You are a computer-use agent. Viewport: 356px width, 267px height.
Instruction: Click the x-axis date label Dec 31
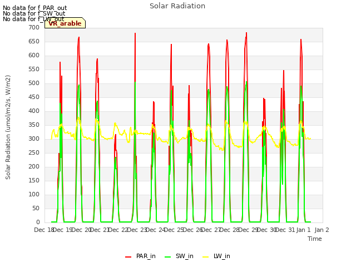(285, 230)
